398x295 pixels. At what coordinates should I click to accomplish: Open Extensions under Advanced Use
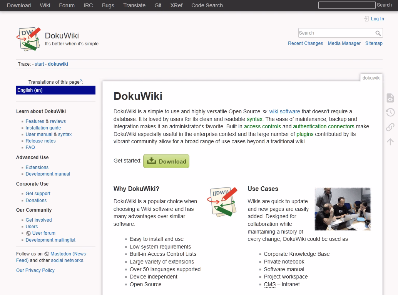[x=37, y=167]
